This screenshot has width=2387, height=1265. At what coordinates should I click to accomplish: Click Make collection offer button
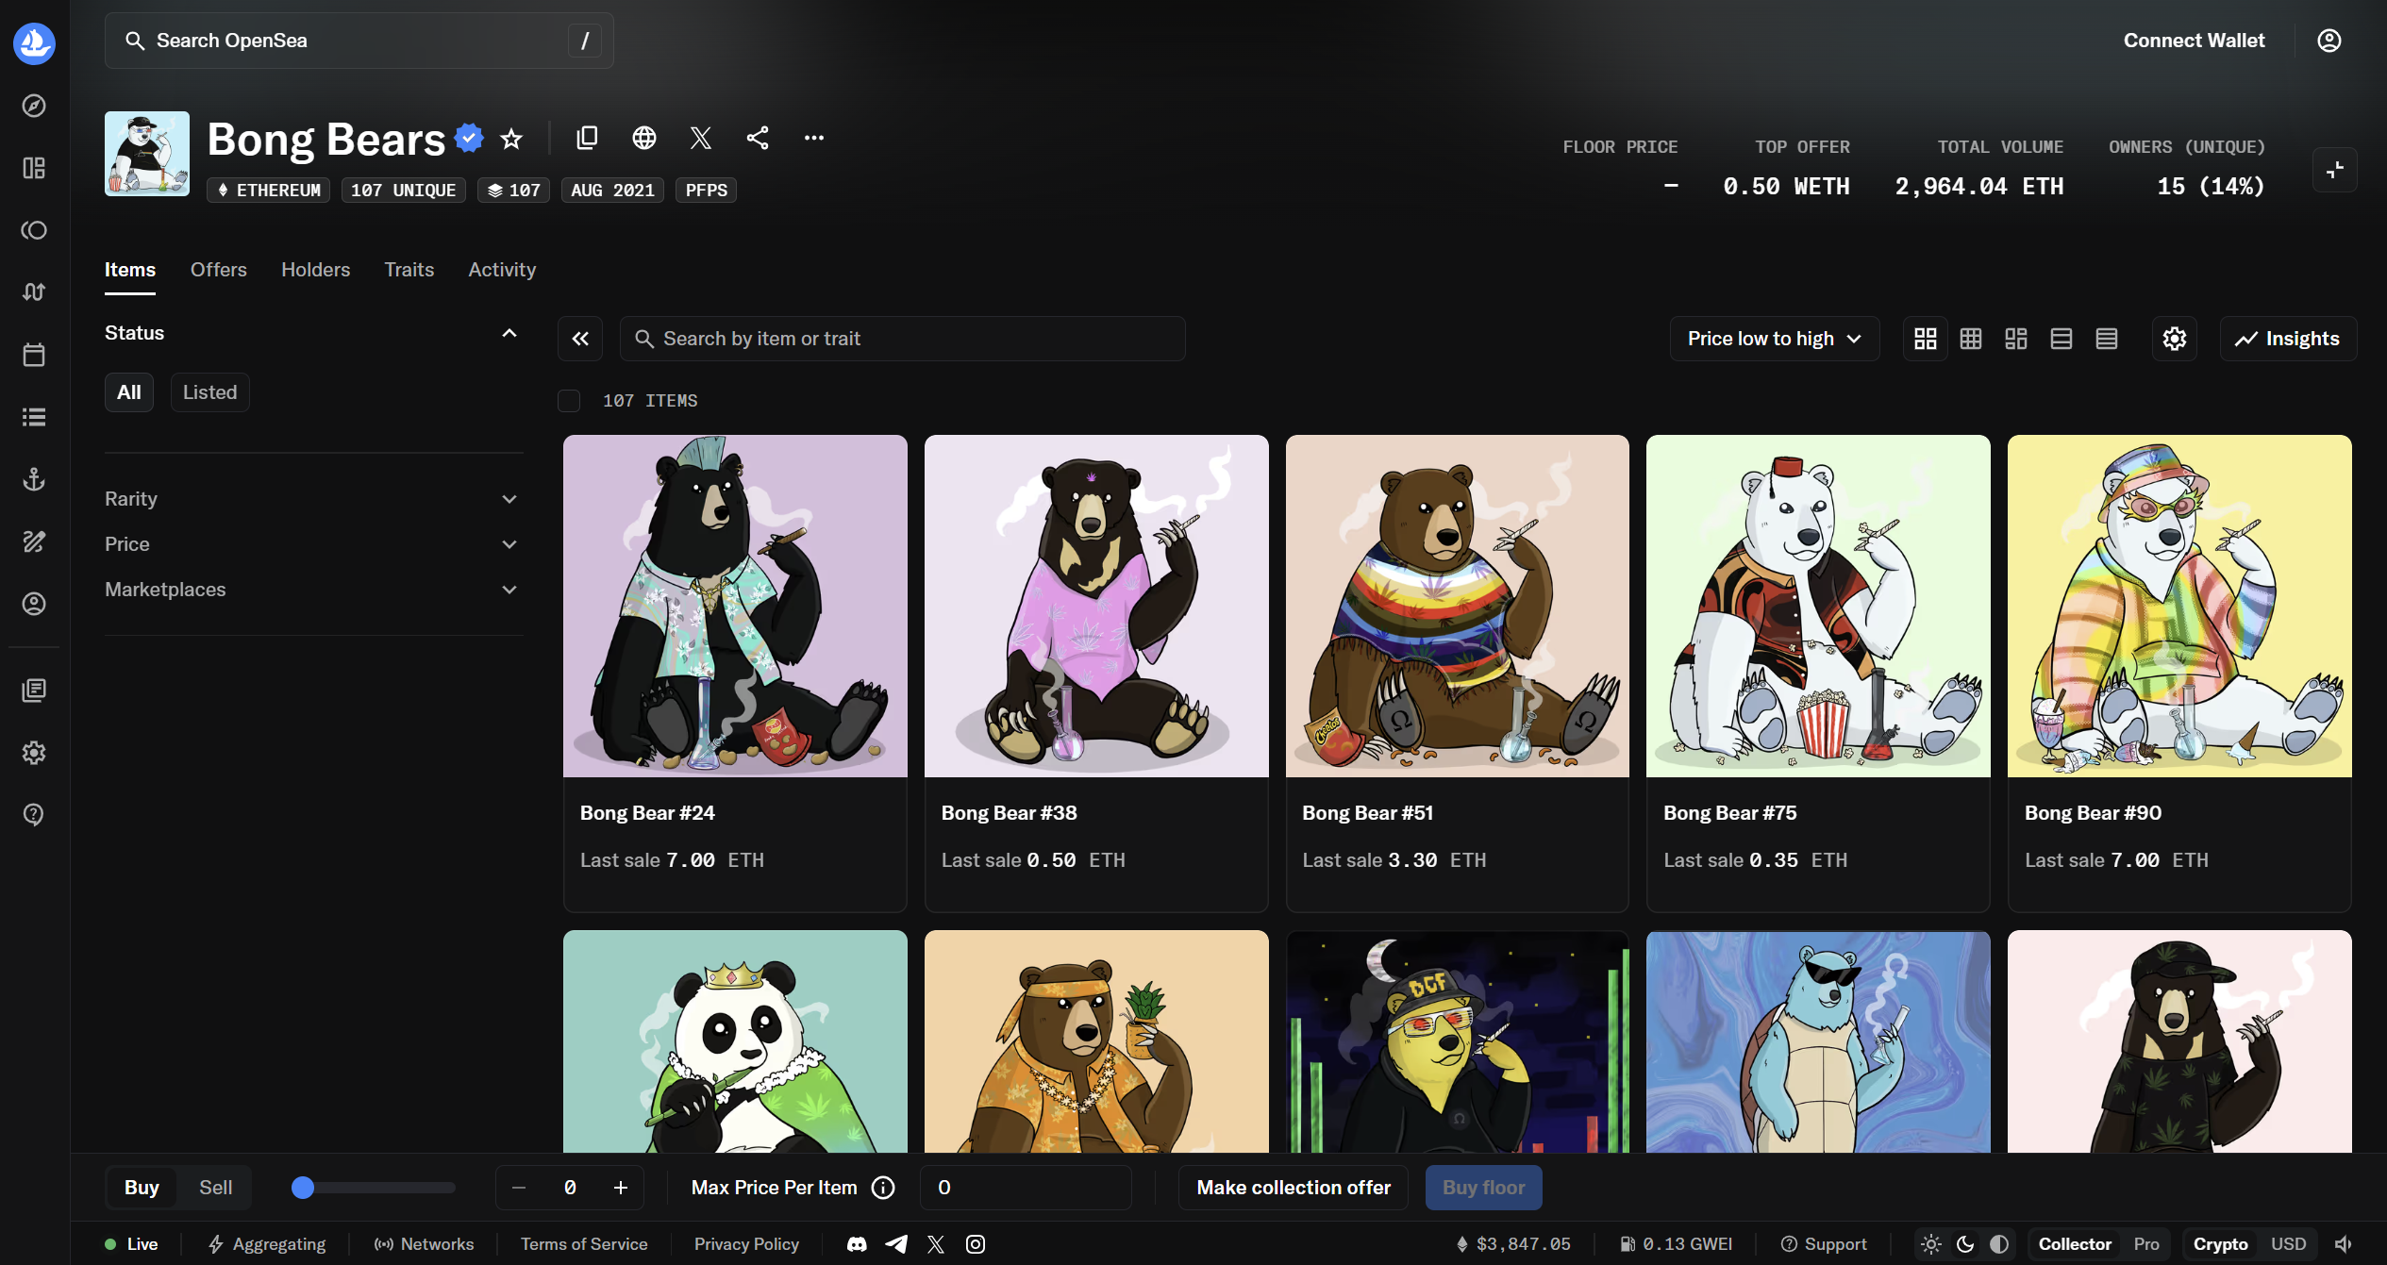pyautogui.click(x=1293, y=1188)
